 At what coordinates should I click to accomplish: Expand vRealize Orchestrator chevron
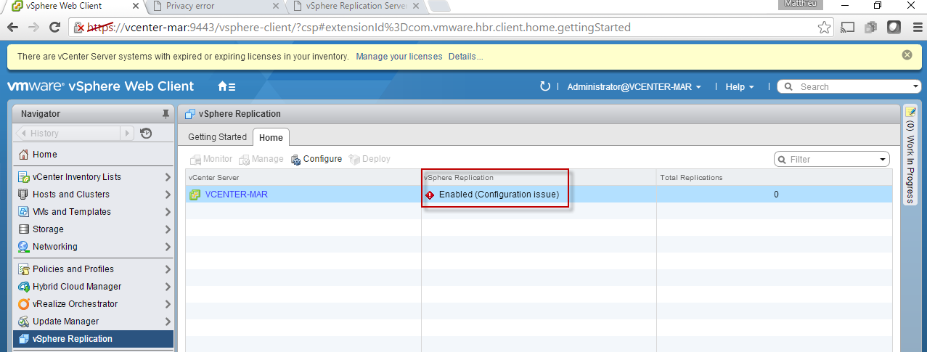tap(168, 304)
